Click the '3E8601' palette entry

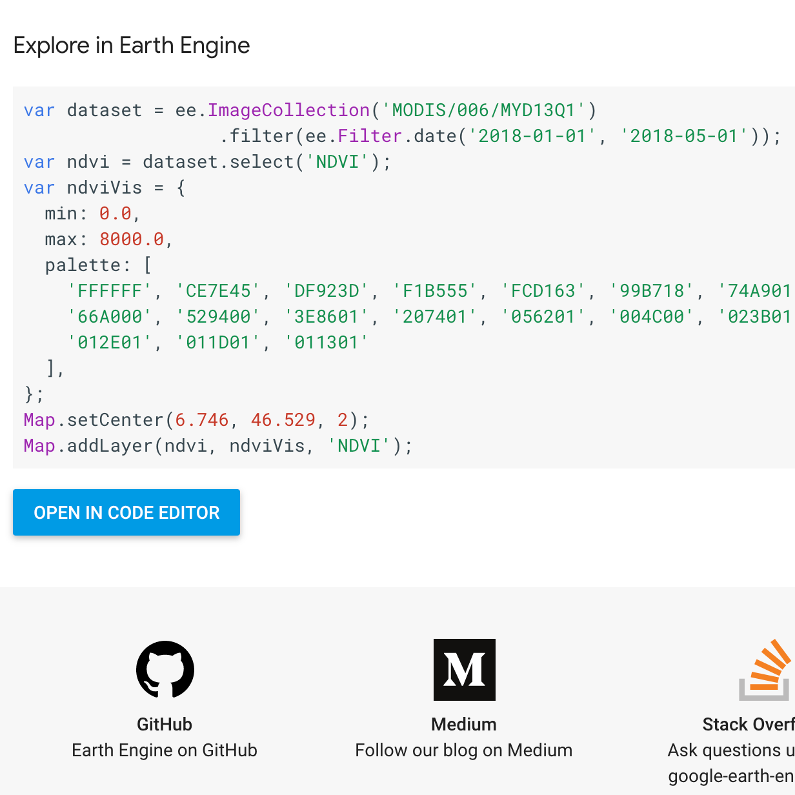point(327,317)
